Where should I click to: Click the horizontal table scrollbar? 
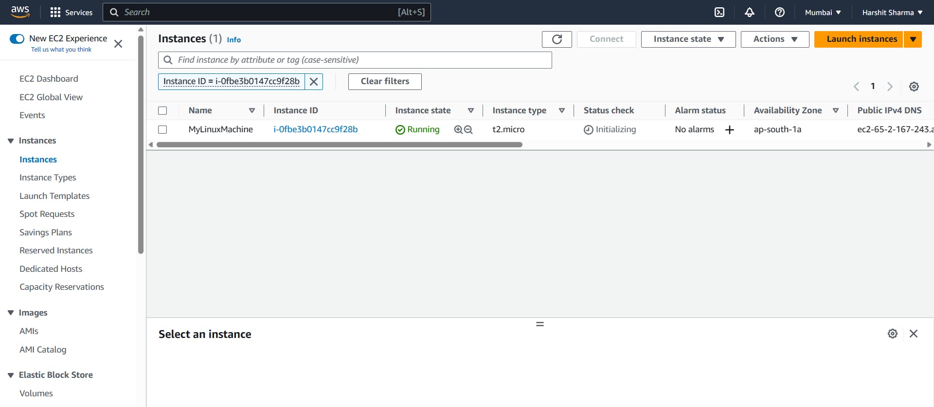tap(340, 145)
